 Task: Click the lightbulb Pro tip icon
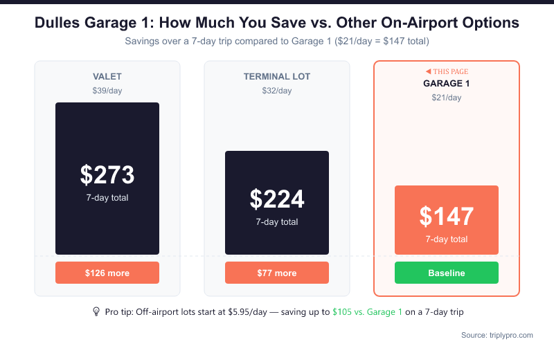(x=96, y=312)
